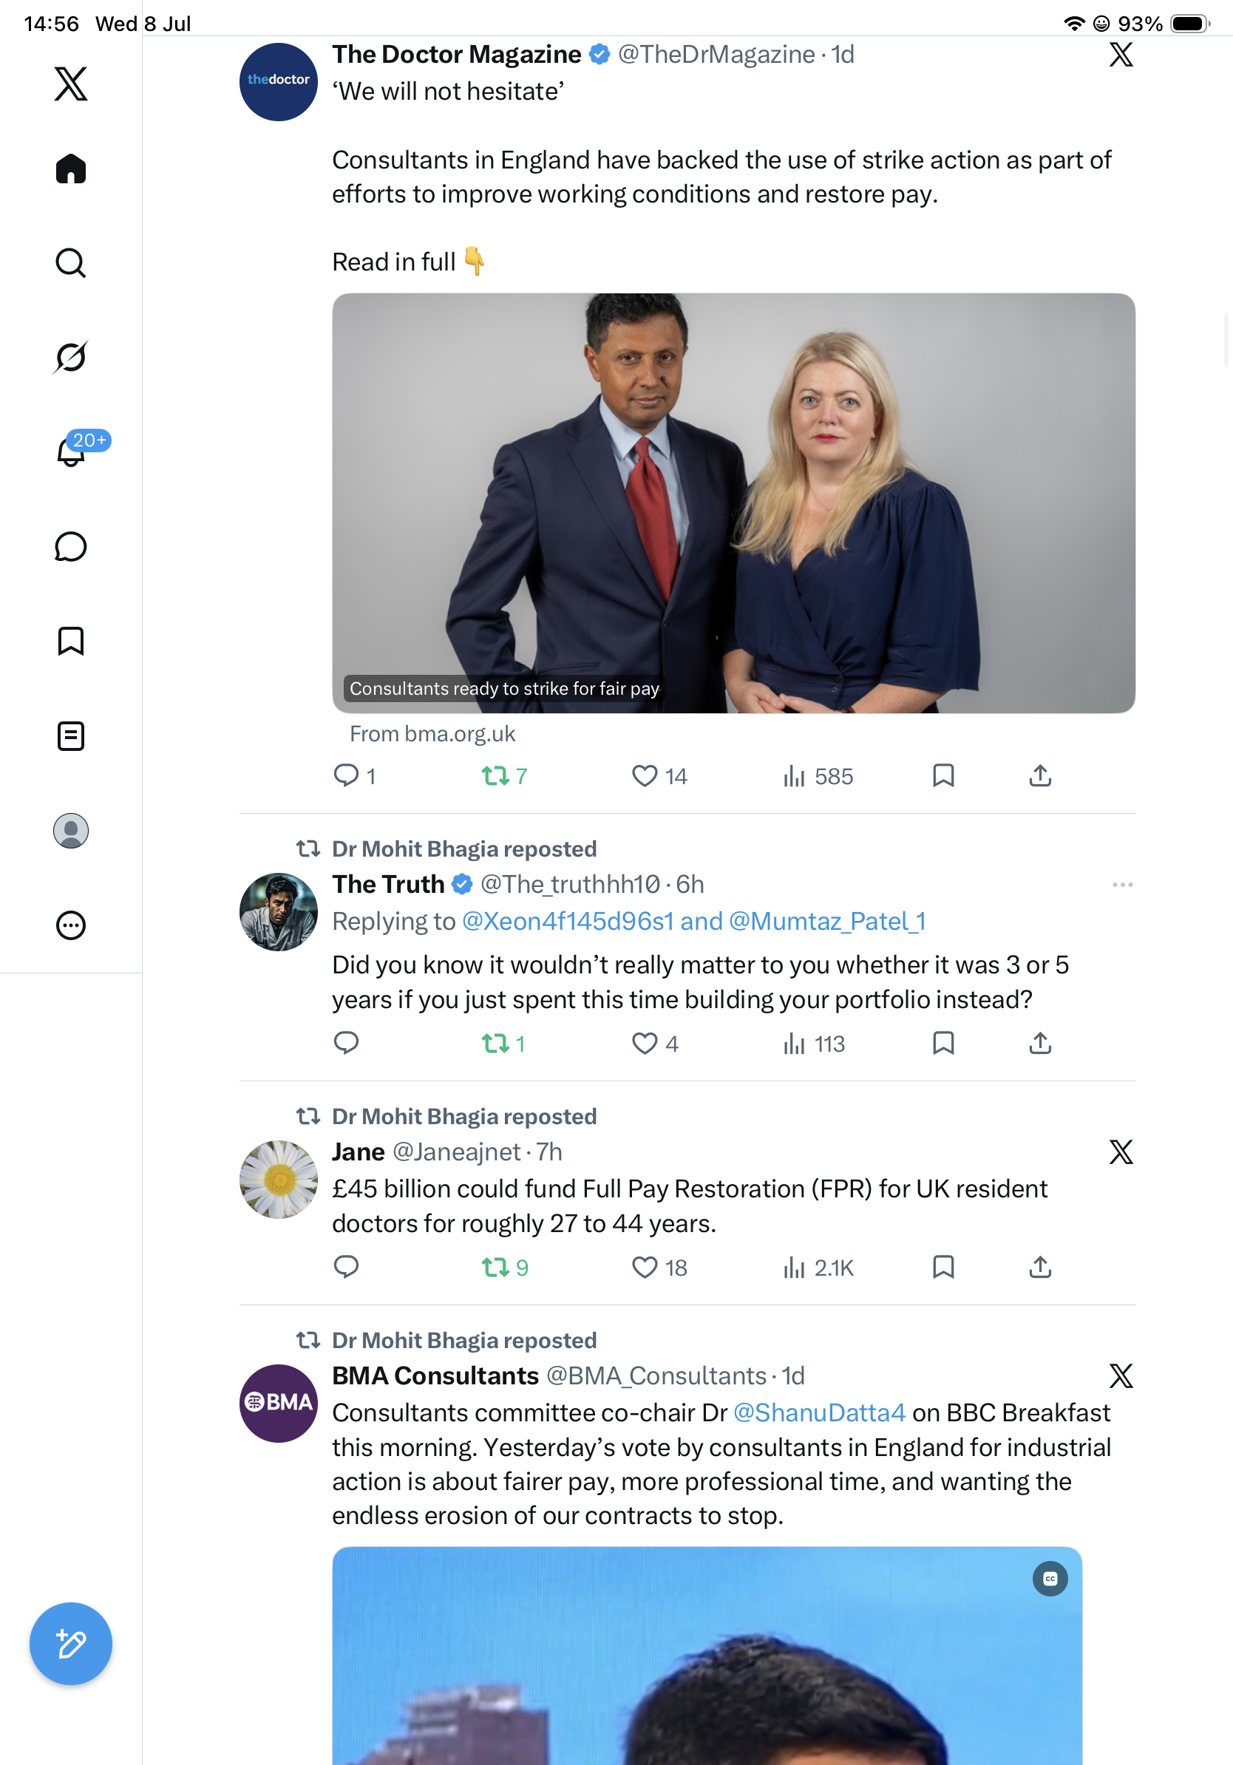Share The Doctor Magazine post
This screenshot has height=1765, width=1233.
[x=1040, y=775]
